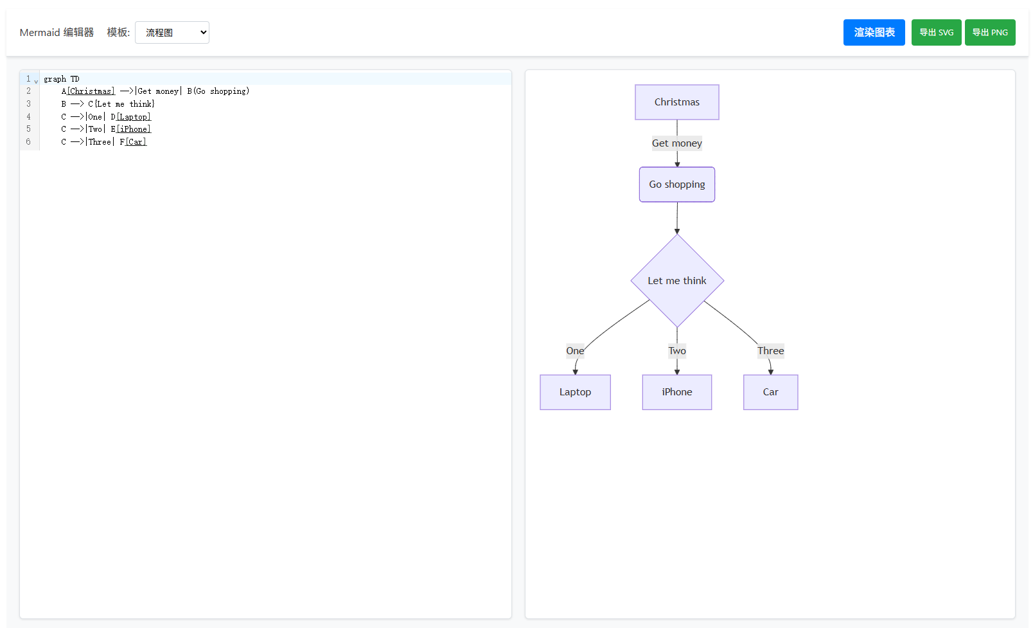Click the Three branch label
This screenshot has height=628, width=1033.
pyautogui.click(x=770, y=350)
